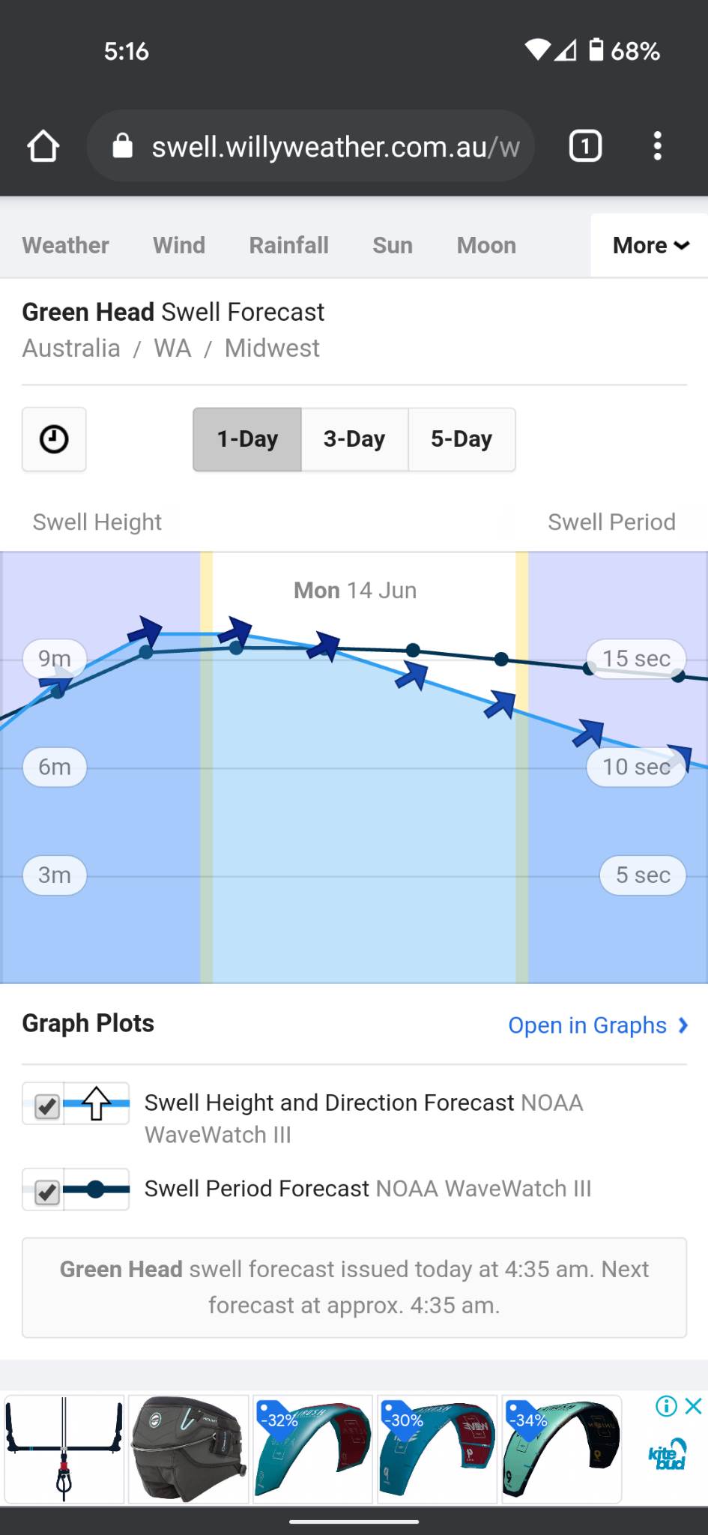Tap the swell period point at 15 sec

[589, 668]
